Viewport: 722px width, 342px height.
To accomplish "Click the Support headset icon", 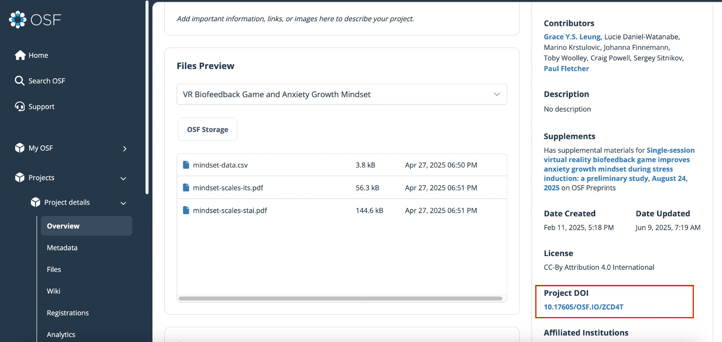I will coord(20,107).
